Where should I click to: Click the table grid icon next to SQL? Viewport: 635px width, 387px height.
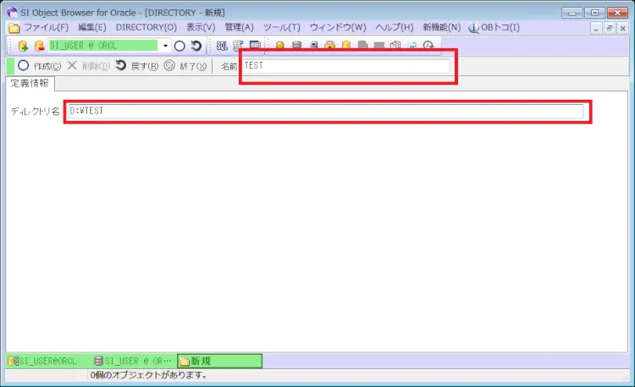pyautogui.click(x=255, y=46)
